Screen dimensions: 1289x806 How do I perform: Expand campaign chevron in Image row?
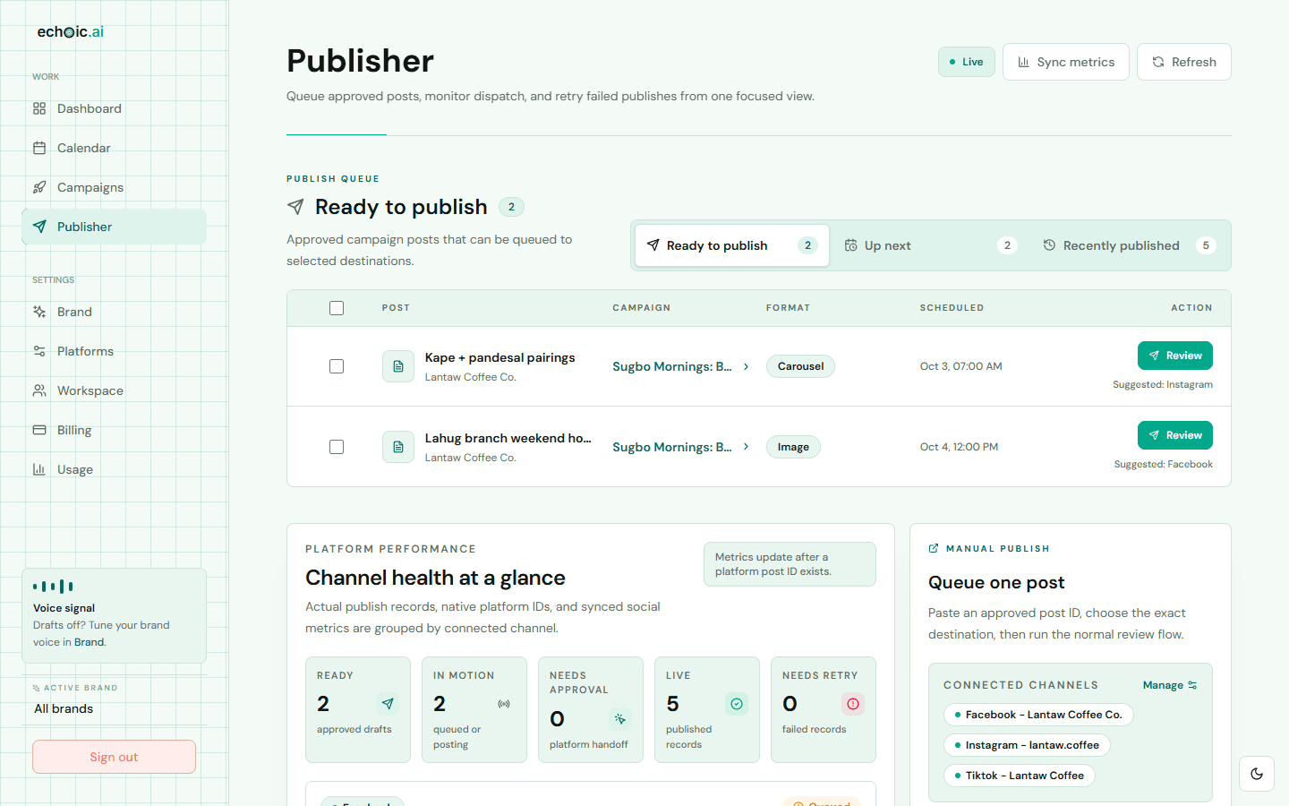click(746, 447)
